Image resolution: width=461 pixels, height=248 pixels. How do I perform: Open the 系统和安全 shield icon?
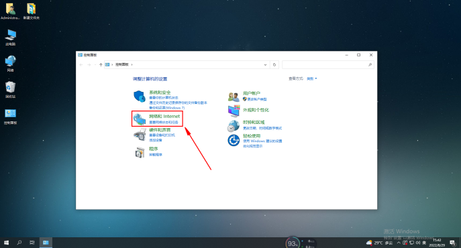click(140, 96)
